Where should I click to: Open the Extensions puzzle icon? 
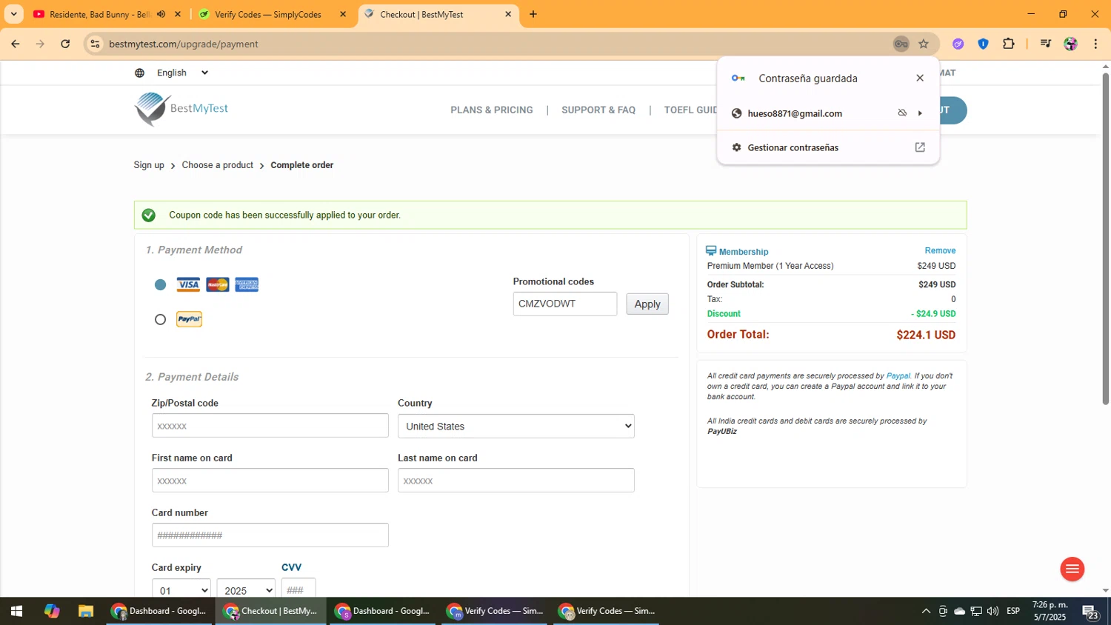[1009, 44]
